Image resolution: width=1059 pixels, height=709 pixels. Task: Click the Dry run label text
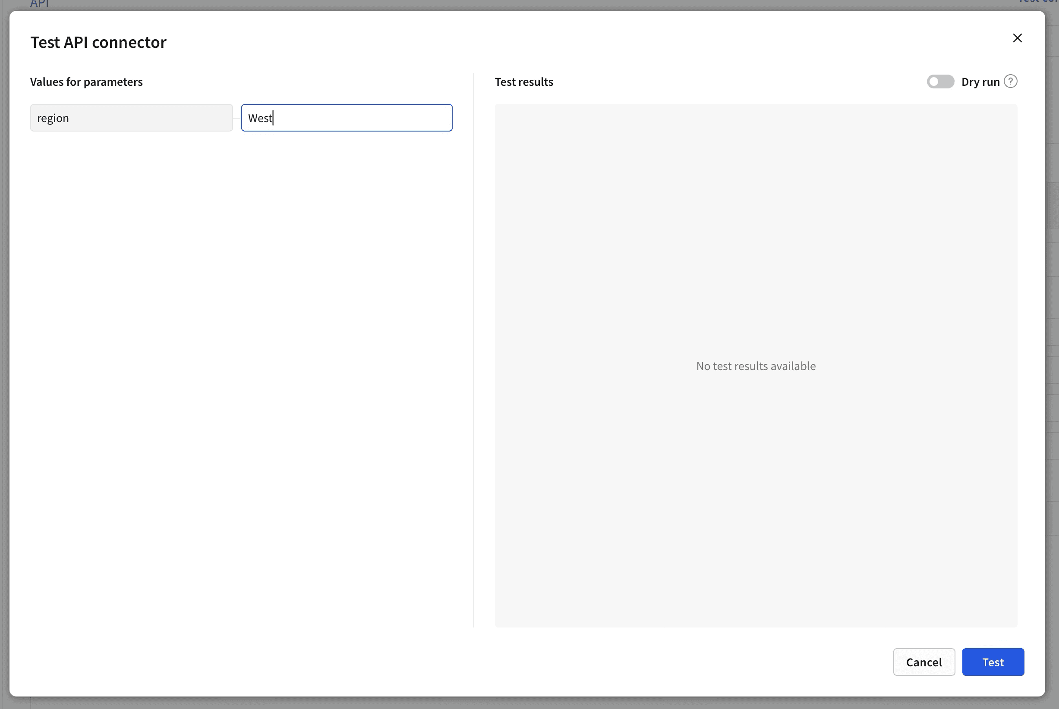coord(980,82)
